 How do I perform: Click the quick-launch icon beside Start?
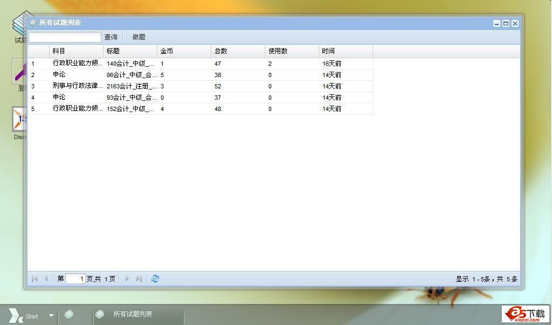69,314
